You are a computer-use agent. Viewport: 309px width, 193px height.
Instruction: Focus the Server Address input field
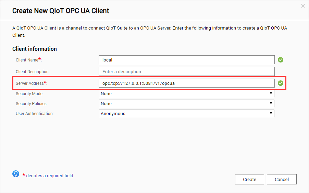186,83
